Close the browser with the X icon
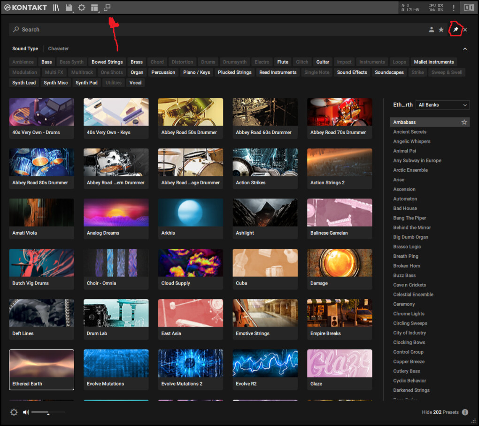Image resolution: width=479 pixels, height=426 pixels. click(x=465, y=30)
